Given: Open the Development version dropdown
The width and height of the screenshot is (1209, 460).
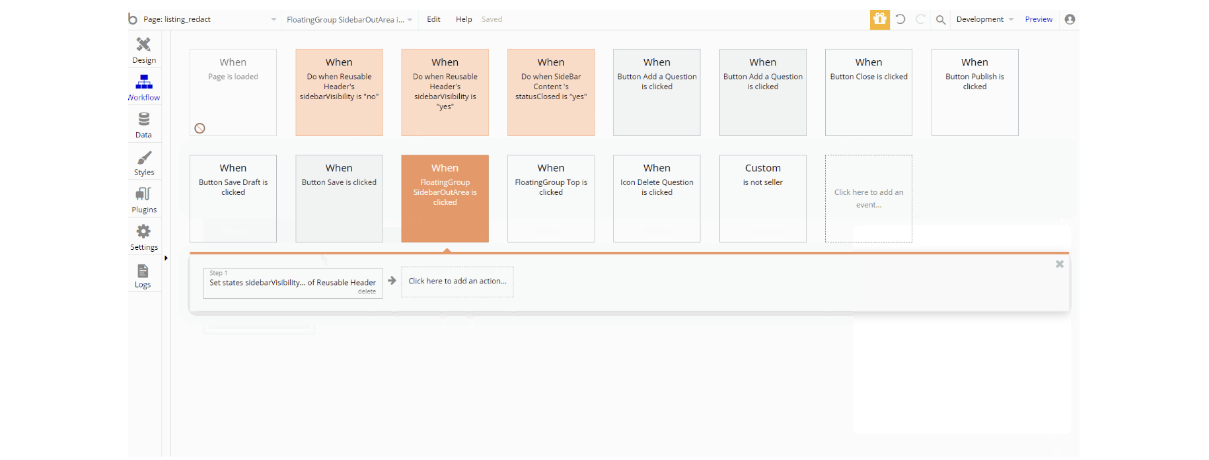Looking at the screenshot, I should click(x=984, y=19).
